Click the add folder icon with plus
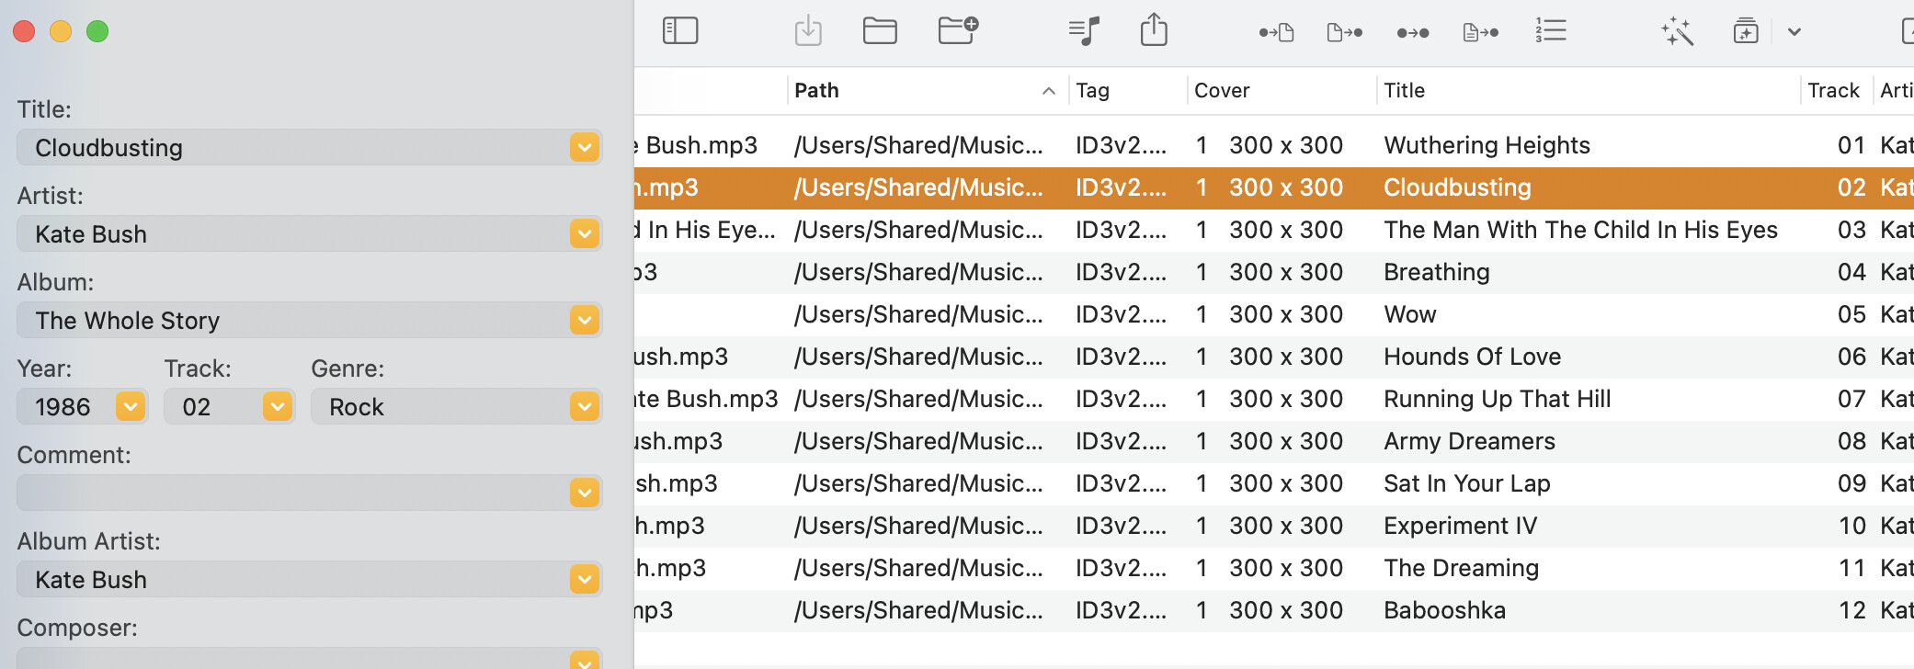1914x669 pixels. point(958,30)
